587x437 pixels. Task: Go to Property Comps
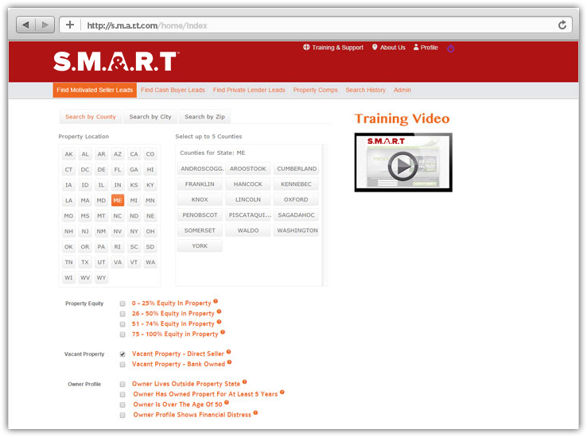315,90
